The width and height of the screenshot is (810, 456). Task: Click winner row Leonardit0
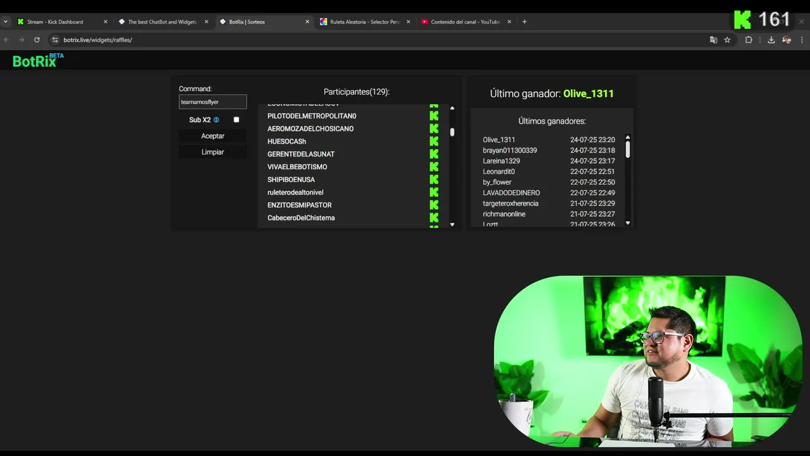click(549, 172)
